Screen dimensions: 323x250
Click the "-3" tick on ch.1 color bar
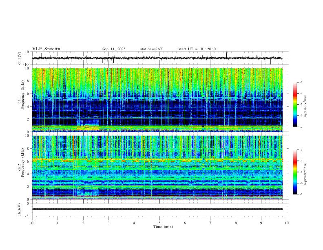301,82
